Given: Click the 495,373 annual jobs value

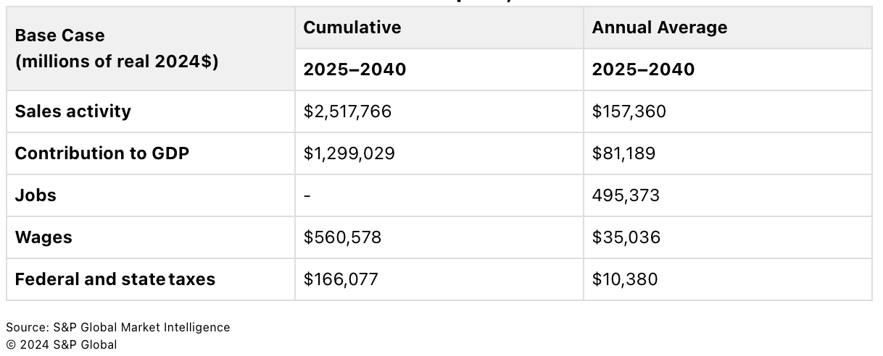Looking at the screenshot, I should coord(626,195).
